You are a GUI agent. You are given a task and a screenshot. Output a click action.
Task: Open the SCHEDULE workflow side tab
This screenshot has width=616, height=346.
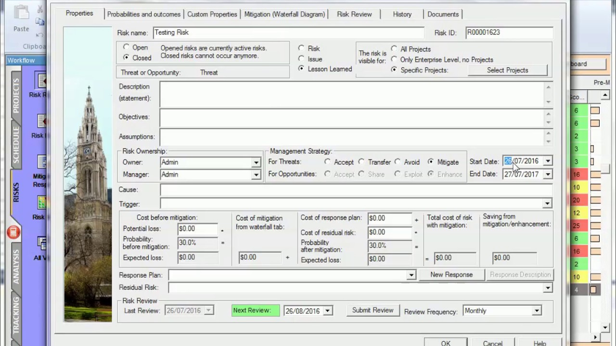tap(15, 145)
